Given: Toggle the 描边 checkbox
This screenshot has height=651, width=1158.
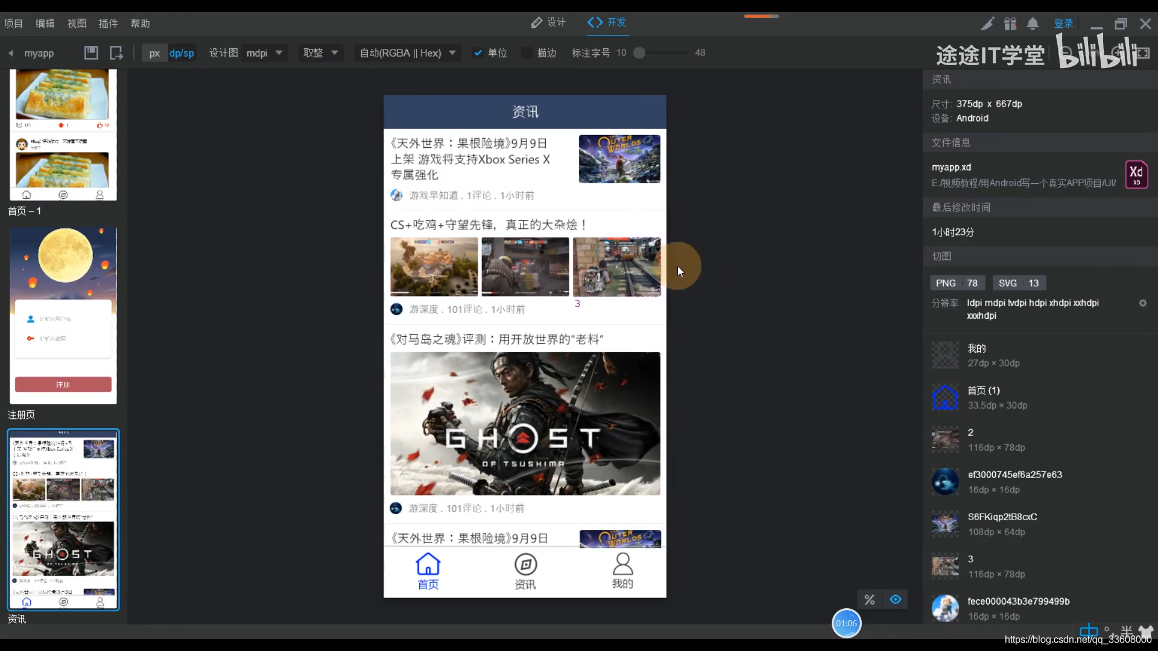Looking at the screenshot, I should pyautogui.click(x=527, y=53).
